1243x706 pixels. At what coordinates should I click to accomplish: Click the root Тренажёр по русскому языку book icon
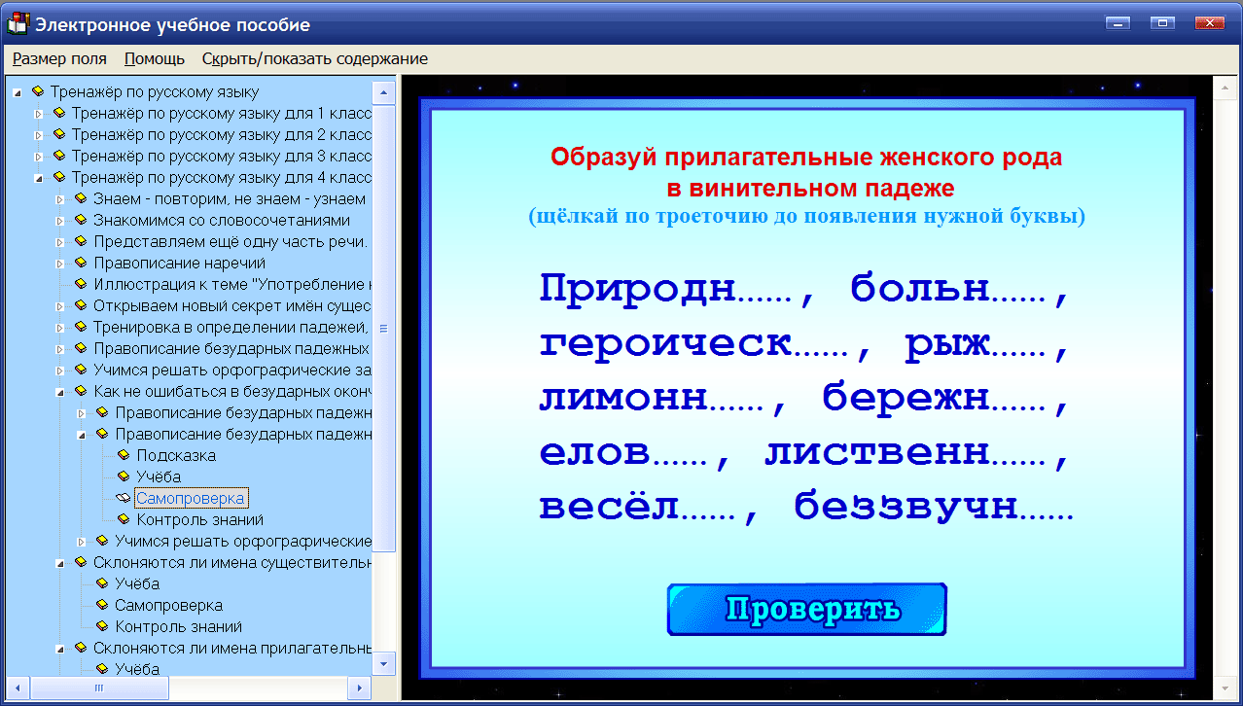(x=39, y=92)
